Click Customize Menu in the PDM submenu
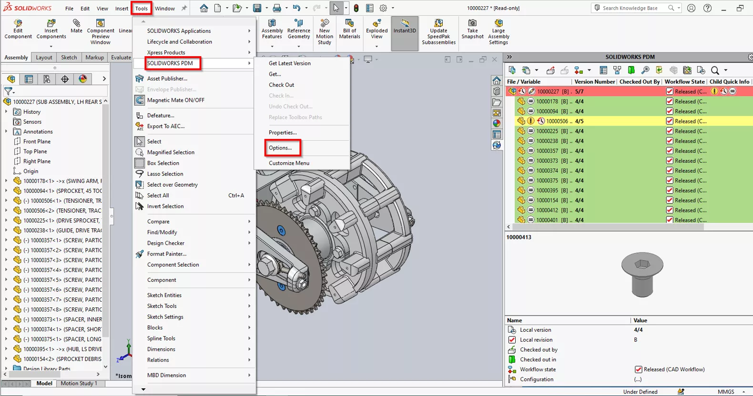The image size is (753, 396). tap(289, 163)
